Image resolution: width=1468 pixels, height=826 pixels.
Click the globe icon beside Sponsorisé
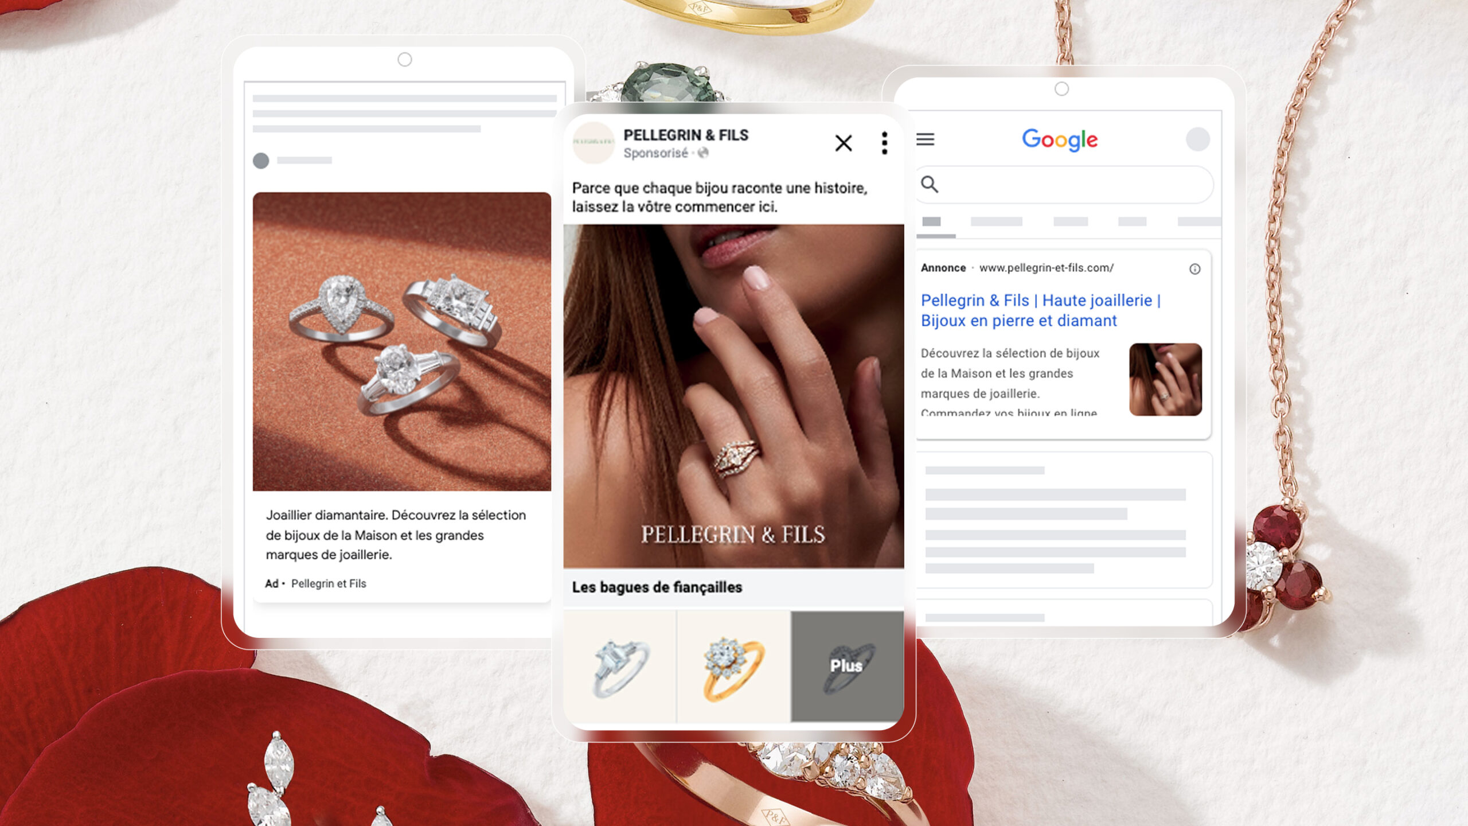pos(704,153)
